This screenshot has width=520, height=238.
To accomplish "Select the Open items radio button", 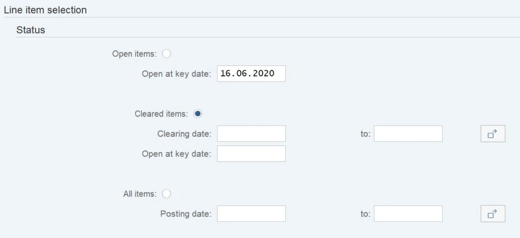I will point(167,54).
